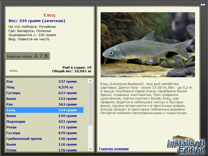Select Рак 362 грамм entry
This screenshot has width=208, height=156.
pyautogui.click(x=44, y=105)
